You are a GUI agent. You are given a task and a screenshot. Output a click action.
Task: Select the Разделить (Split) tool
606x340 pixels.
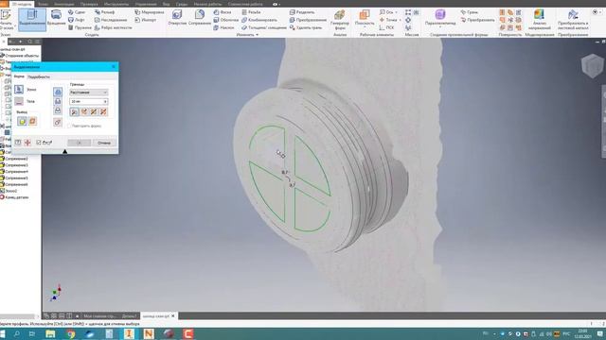302,12
